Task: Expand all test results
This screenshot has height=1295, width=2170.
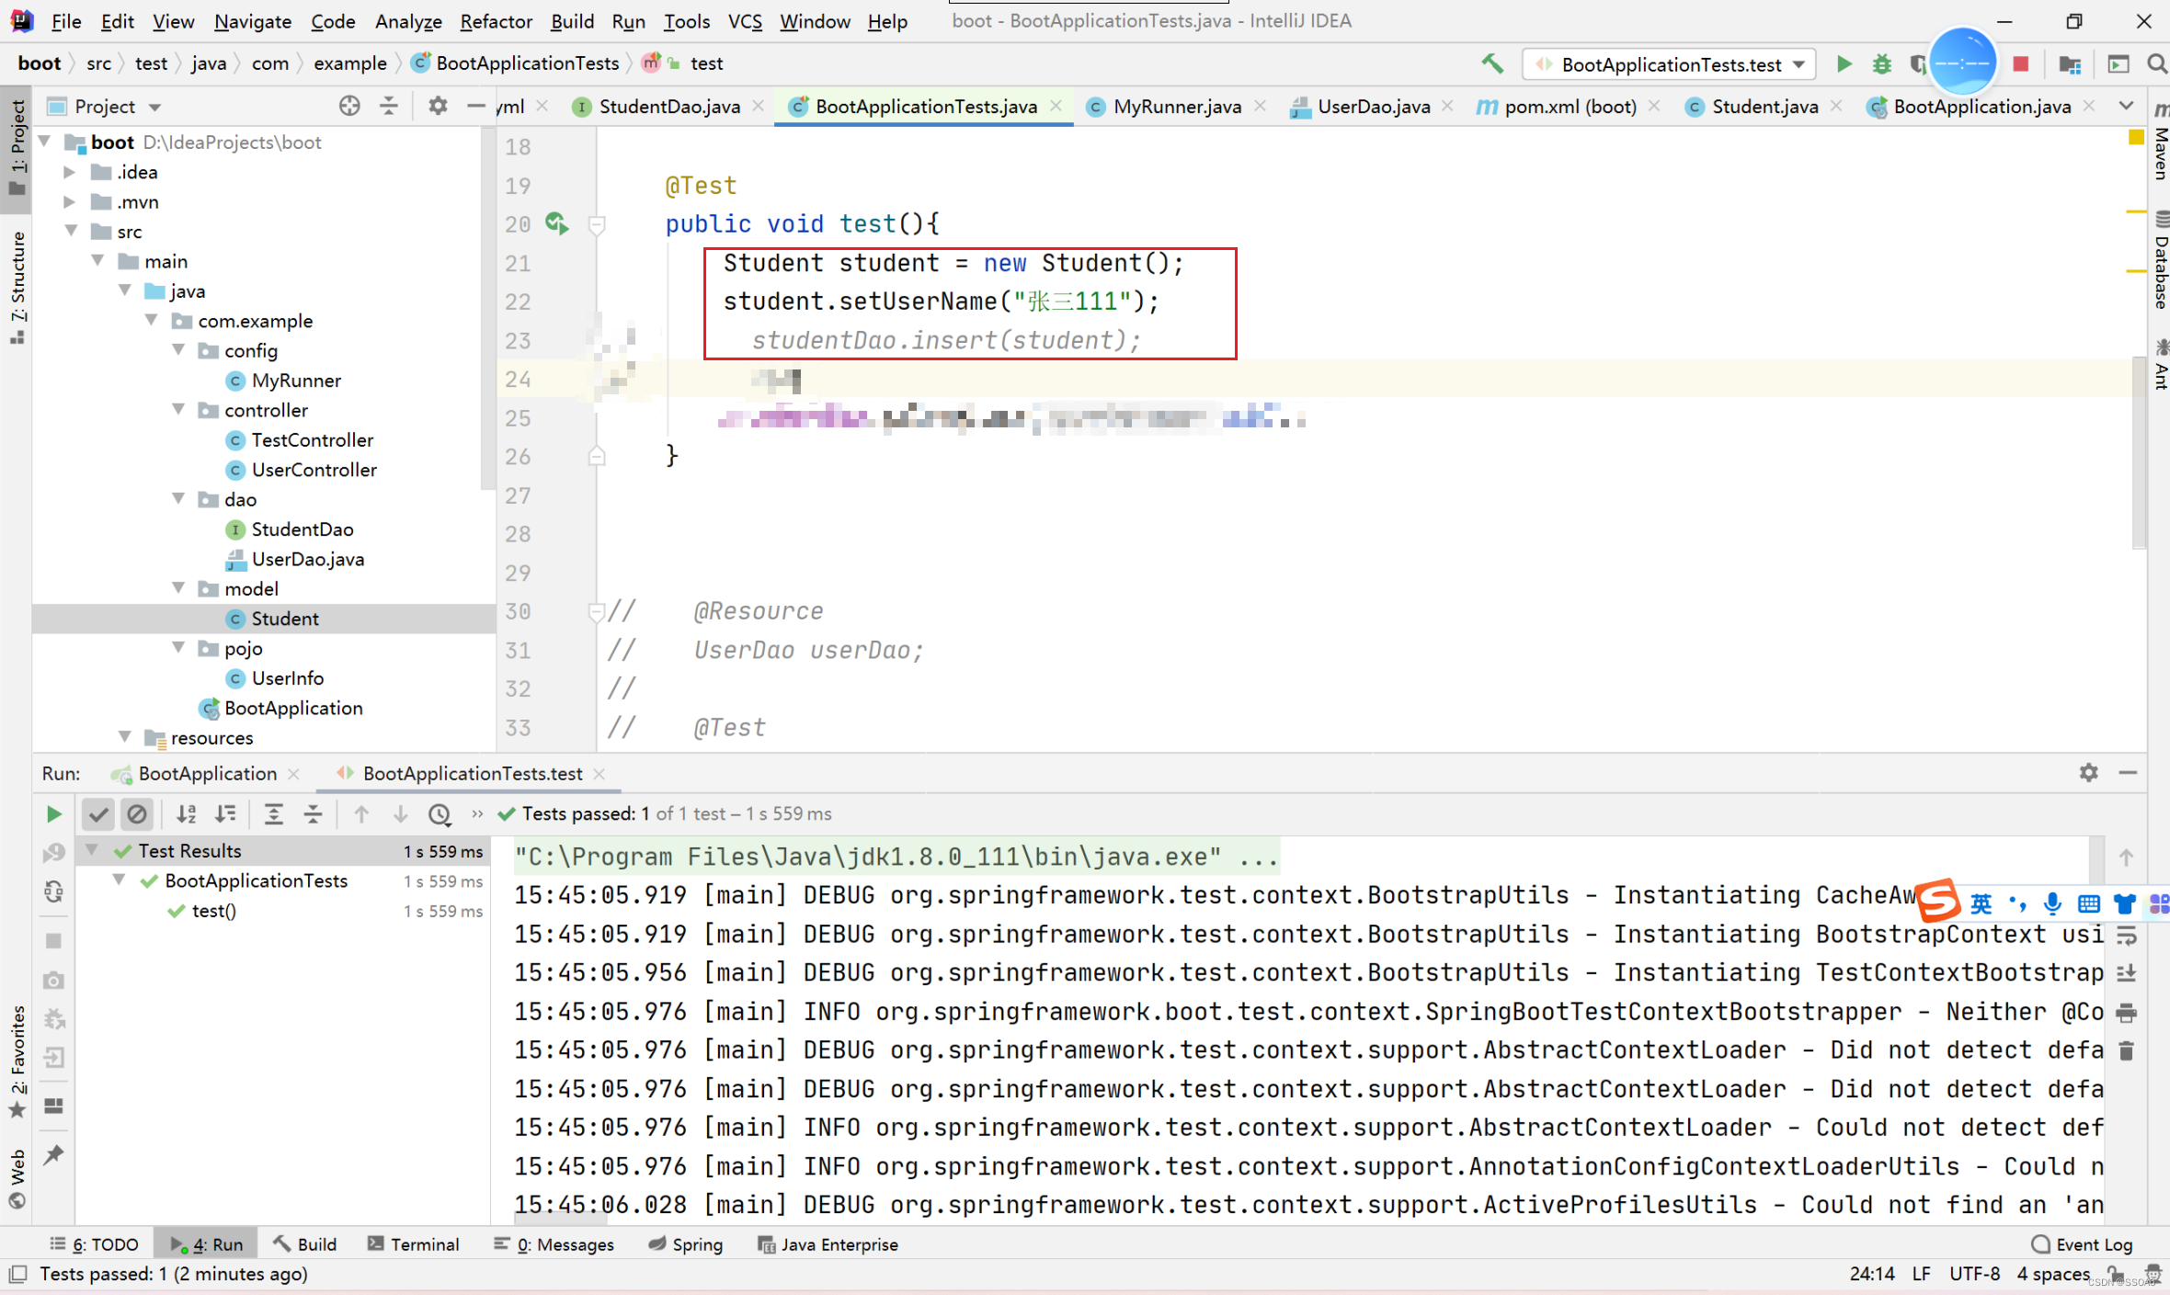Action: pyautogui.click(x=273, y=813)
